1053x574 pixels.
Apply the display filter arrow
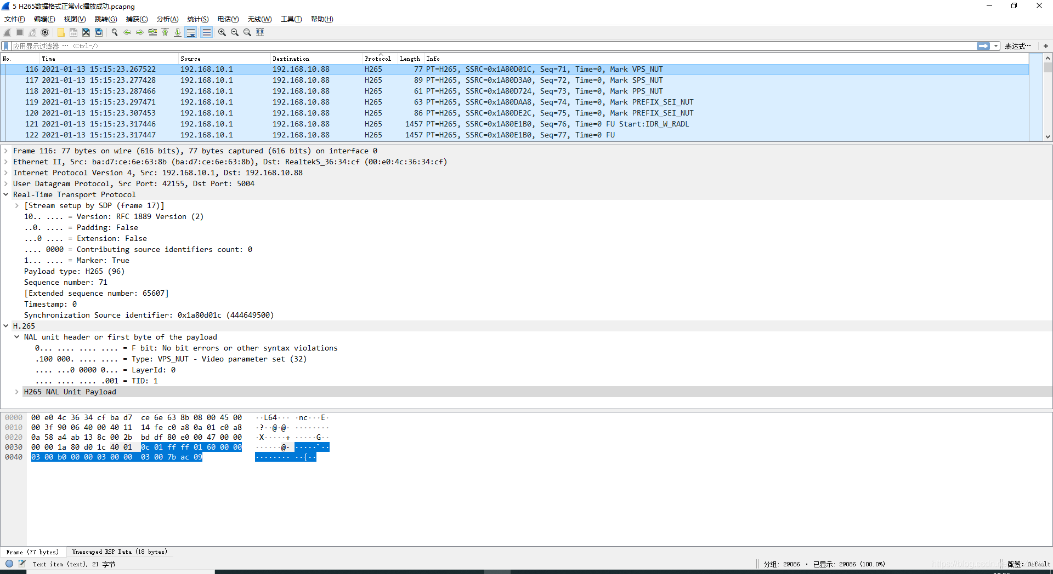pyautogui.click(x=983, y=46)
